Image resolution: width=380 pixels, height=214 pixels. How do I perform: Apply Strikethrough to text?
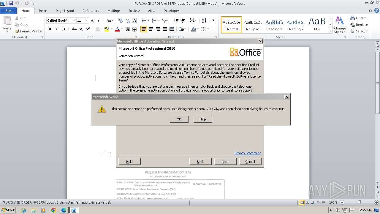click(x=74, y=29)
